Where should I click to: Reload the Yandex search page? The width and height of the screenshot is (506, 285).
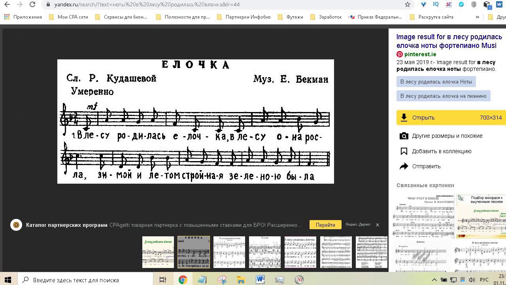[x=33, y=4]
